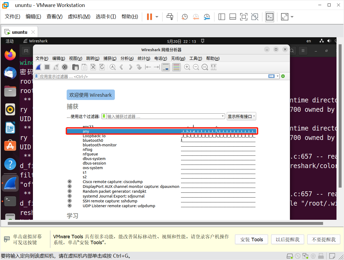Open settings for Random packet generator randpkt

tap(70, 191)
